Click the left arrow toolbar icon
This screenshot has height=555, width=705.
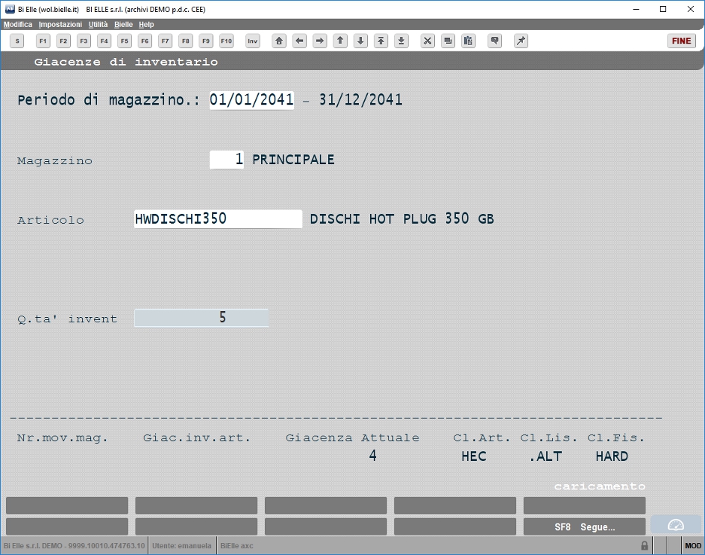299,41
